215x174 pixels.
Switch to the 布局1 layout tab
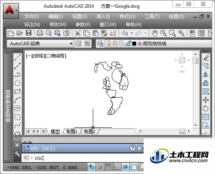71,132
